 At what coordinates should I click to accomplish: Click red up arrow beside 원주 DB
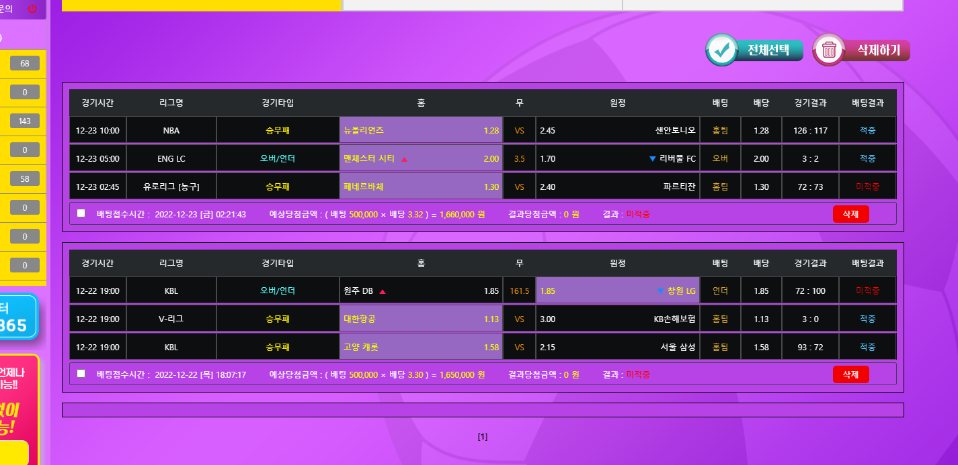[383, 292]
